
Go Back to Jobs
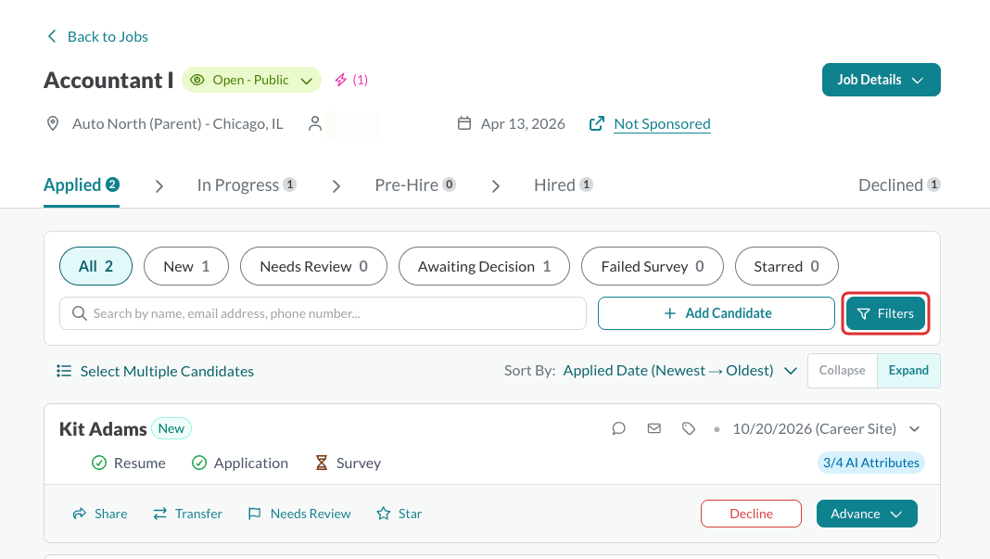pyautogui.click(x=97, y=37)
